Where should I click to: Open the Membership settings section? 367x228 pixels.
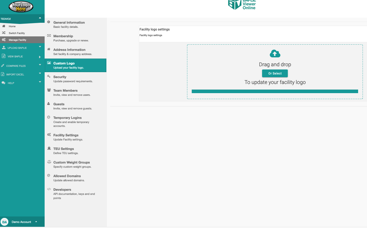[63, 36]
